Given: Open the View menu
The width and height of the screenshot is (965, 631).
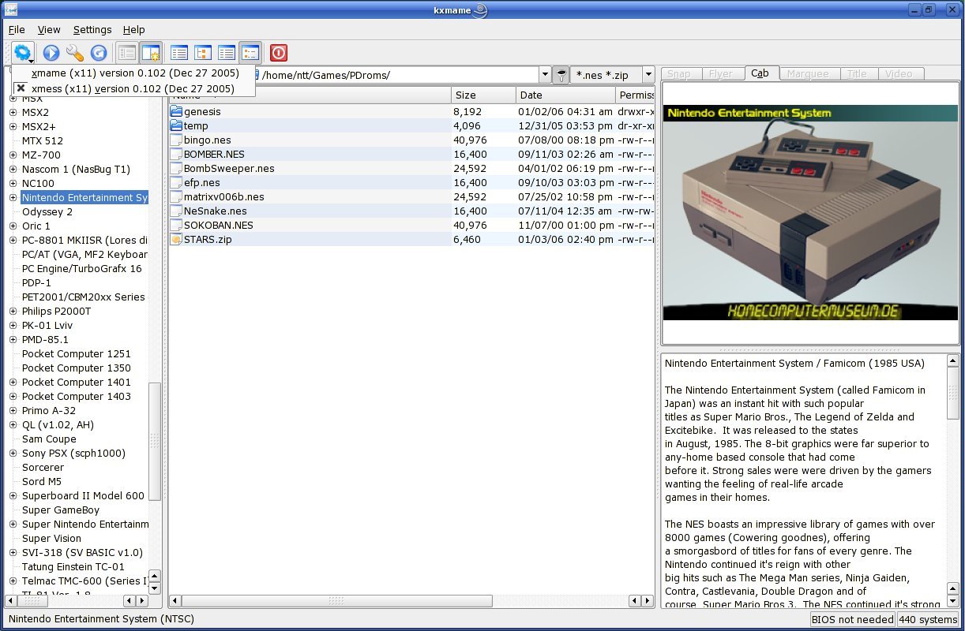Looking at the screenshot, I should tap(49, 30).
